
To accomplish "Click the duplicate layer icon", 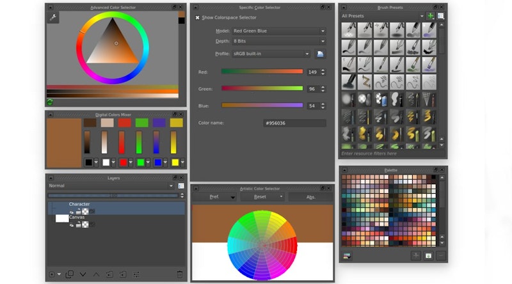I will point(69,274).
